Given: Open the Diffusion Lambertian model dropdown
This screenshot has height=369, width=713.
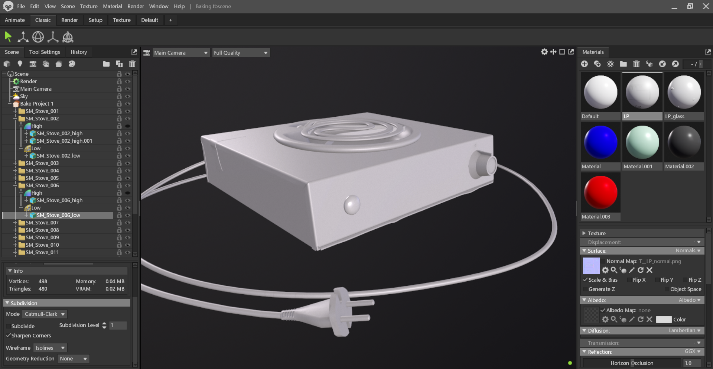Looking at the screenshot, I should click(684, 330).
